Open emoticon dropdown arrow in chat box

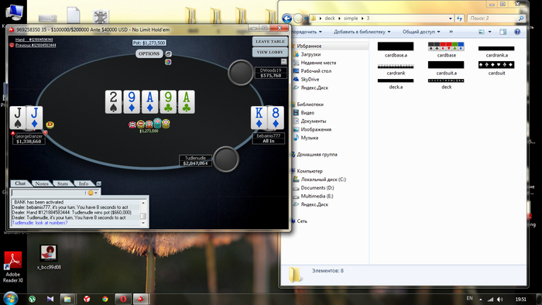click(x=96, y=193)
